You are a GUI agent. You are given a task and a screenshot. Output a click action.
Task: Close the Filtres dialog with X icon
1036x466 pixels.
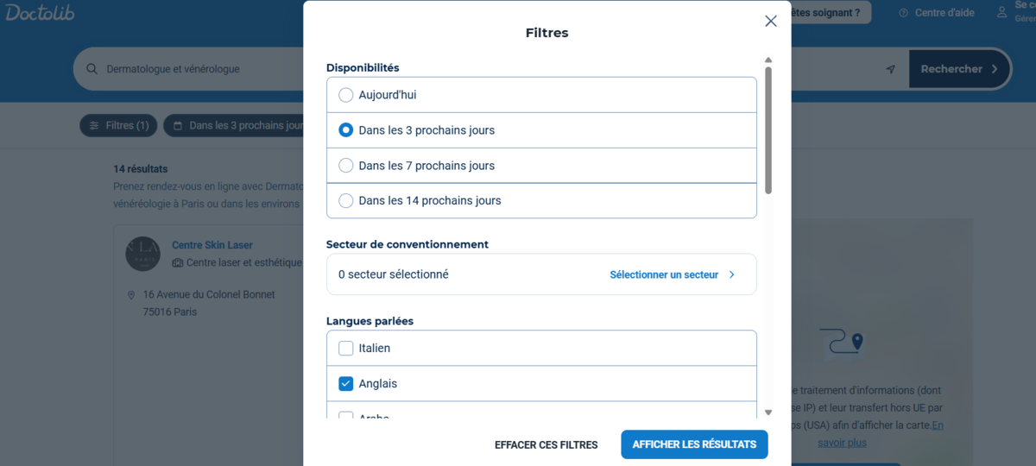[771, 21]
